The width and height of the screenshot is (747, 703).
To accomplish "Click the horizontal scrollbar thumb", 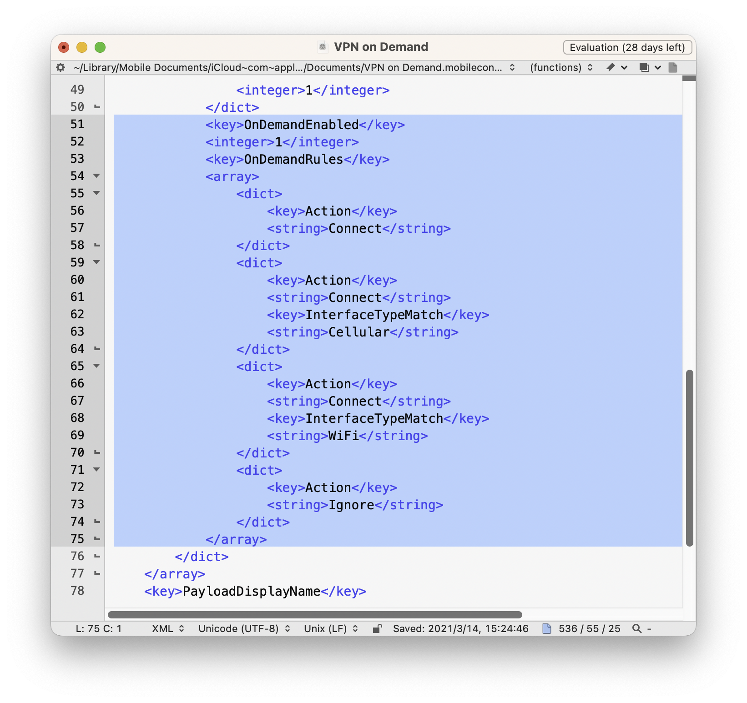I will pyautogui.click(x=315, y=615).
